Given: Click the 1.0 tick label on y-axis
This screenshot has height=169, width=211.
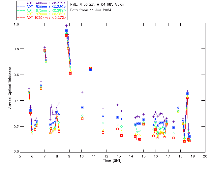Looking at the screenshot, I should (x=16, y=24).
